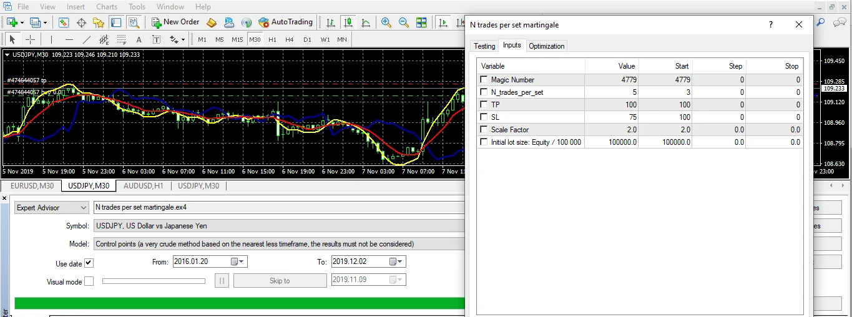Toggle the AutoTrading button
The height and width of the screenshot is (317, 852).
tap(285, 22)
